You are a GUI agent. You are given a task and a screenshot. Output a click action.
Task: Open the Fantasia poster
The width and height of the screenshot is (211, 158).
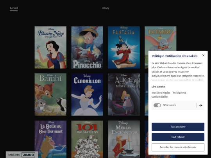pyautogui.click(x=124, y=48)
